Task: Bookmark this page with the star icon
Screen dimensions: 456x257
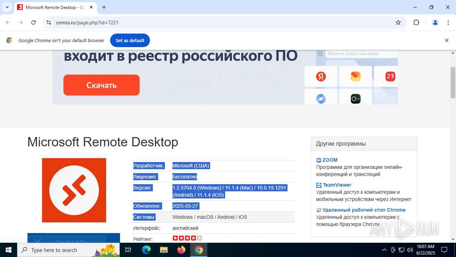Action: 398,22
